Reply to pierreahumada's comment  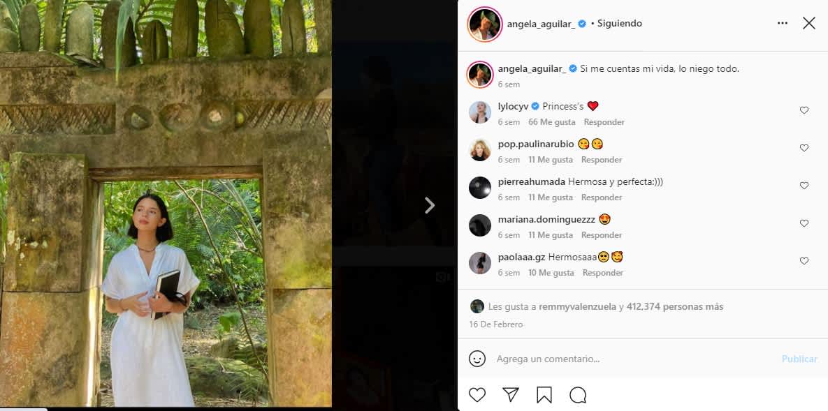click(601, 197)
